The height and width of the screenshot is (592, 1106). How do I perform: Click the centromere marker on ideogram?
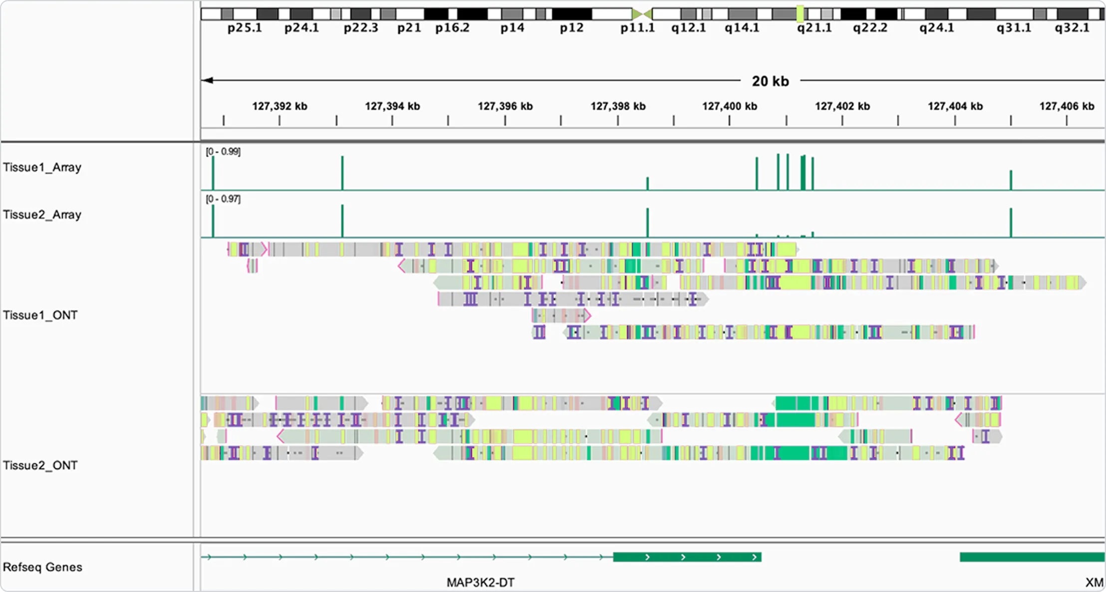(x=642, y=14)
